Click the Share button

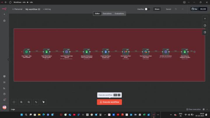click(x=157, y=9)
